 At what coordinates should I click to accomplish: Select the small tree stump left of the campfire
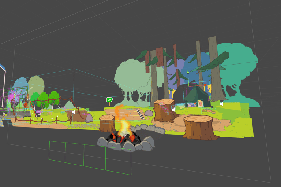107,124
